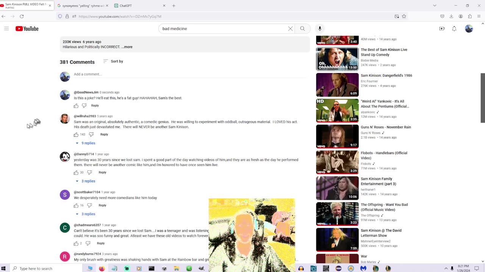The height and width of the screenshot is (272, 485).
Task: Click the page vertical scrollbar thumb
Action: (x=482, y=98)
